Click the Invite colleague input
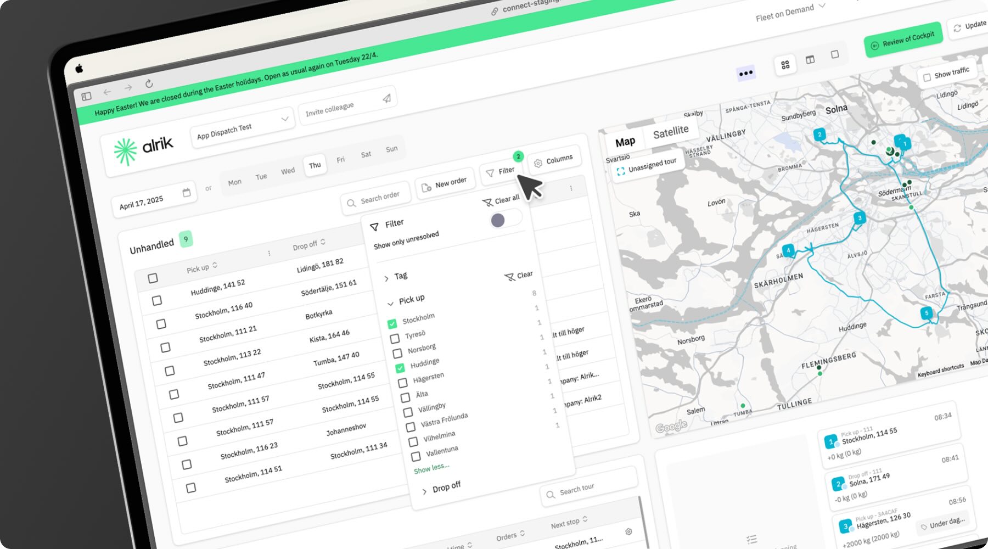Viewport: 988px width, 549px height. 347,106
